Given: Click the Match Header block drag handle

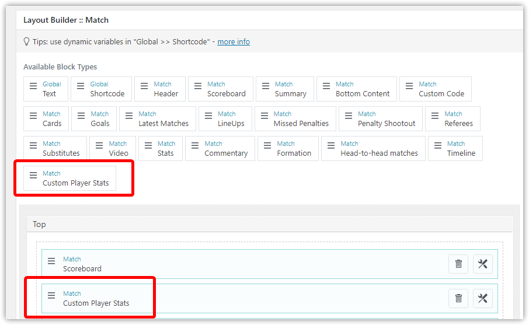Looking at the screenshot, I should pyautogui.click(x=144, y=86).
